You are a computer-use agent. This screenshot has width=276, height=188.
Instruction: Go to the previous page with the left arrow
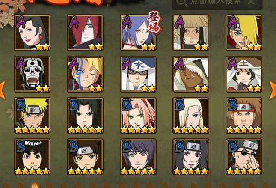click(3, 90)
